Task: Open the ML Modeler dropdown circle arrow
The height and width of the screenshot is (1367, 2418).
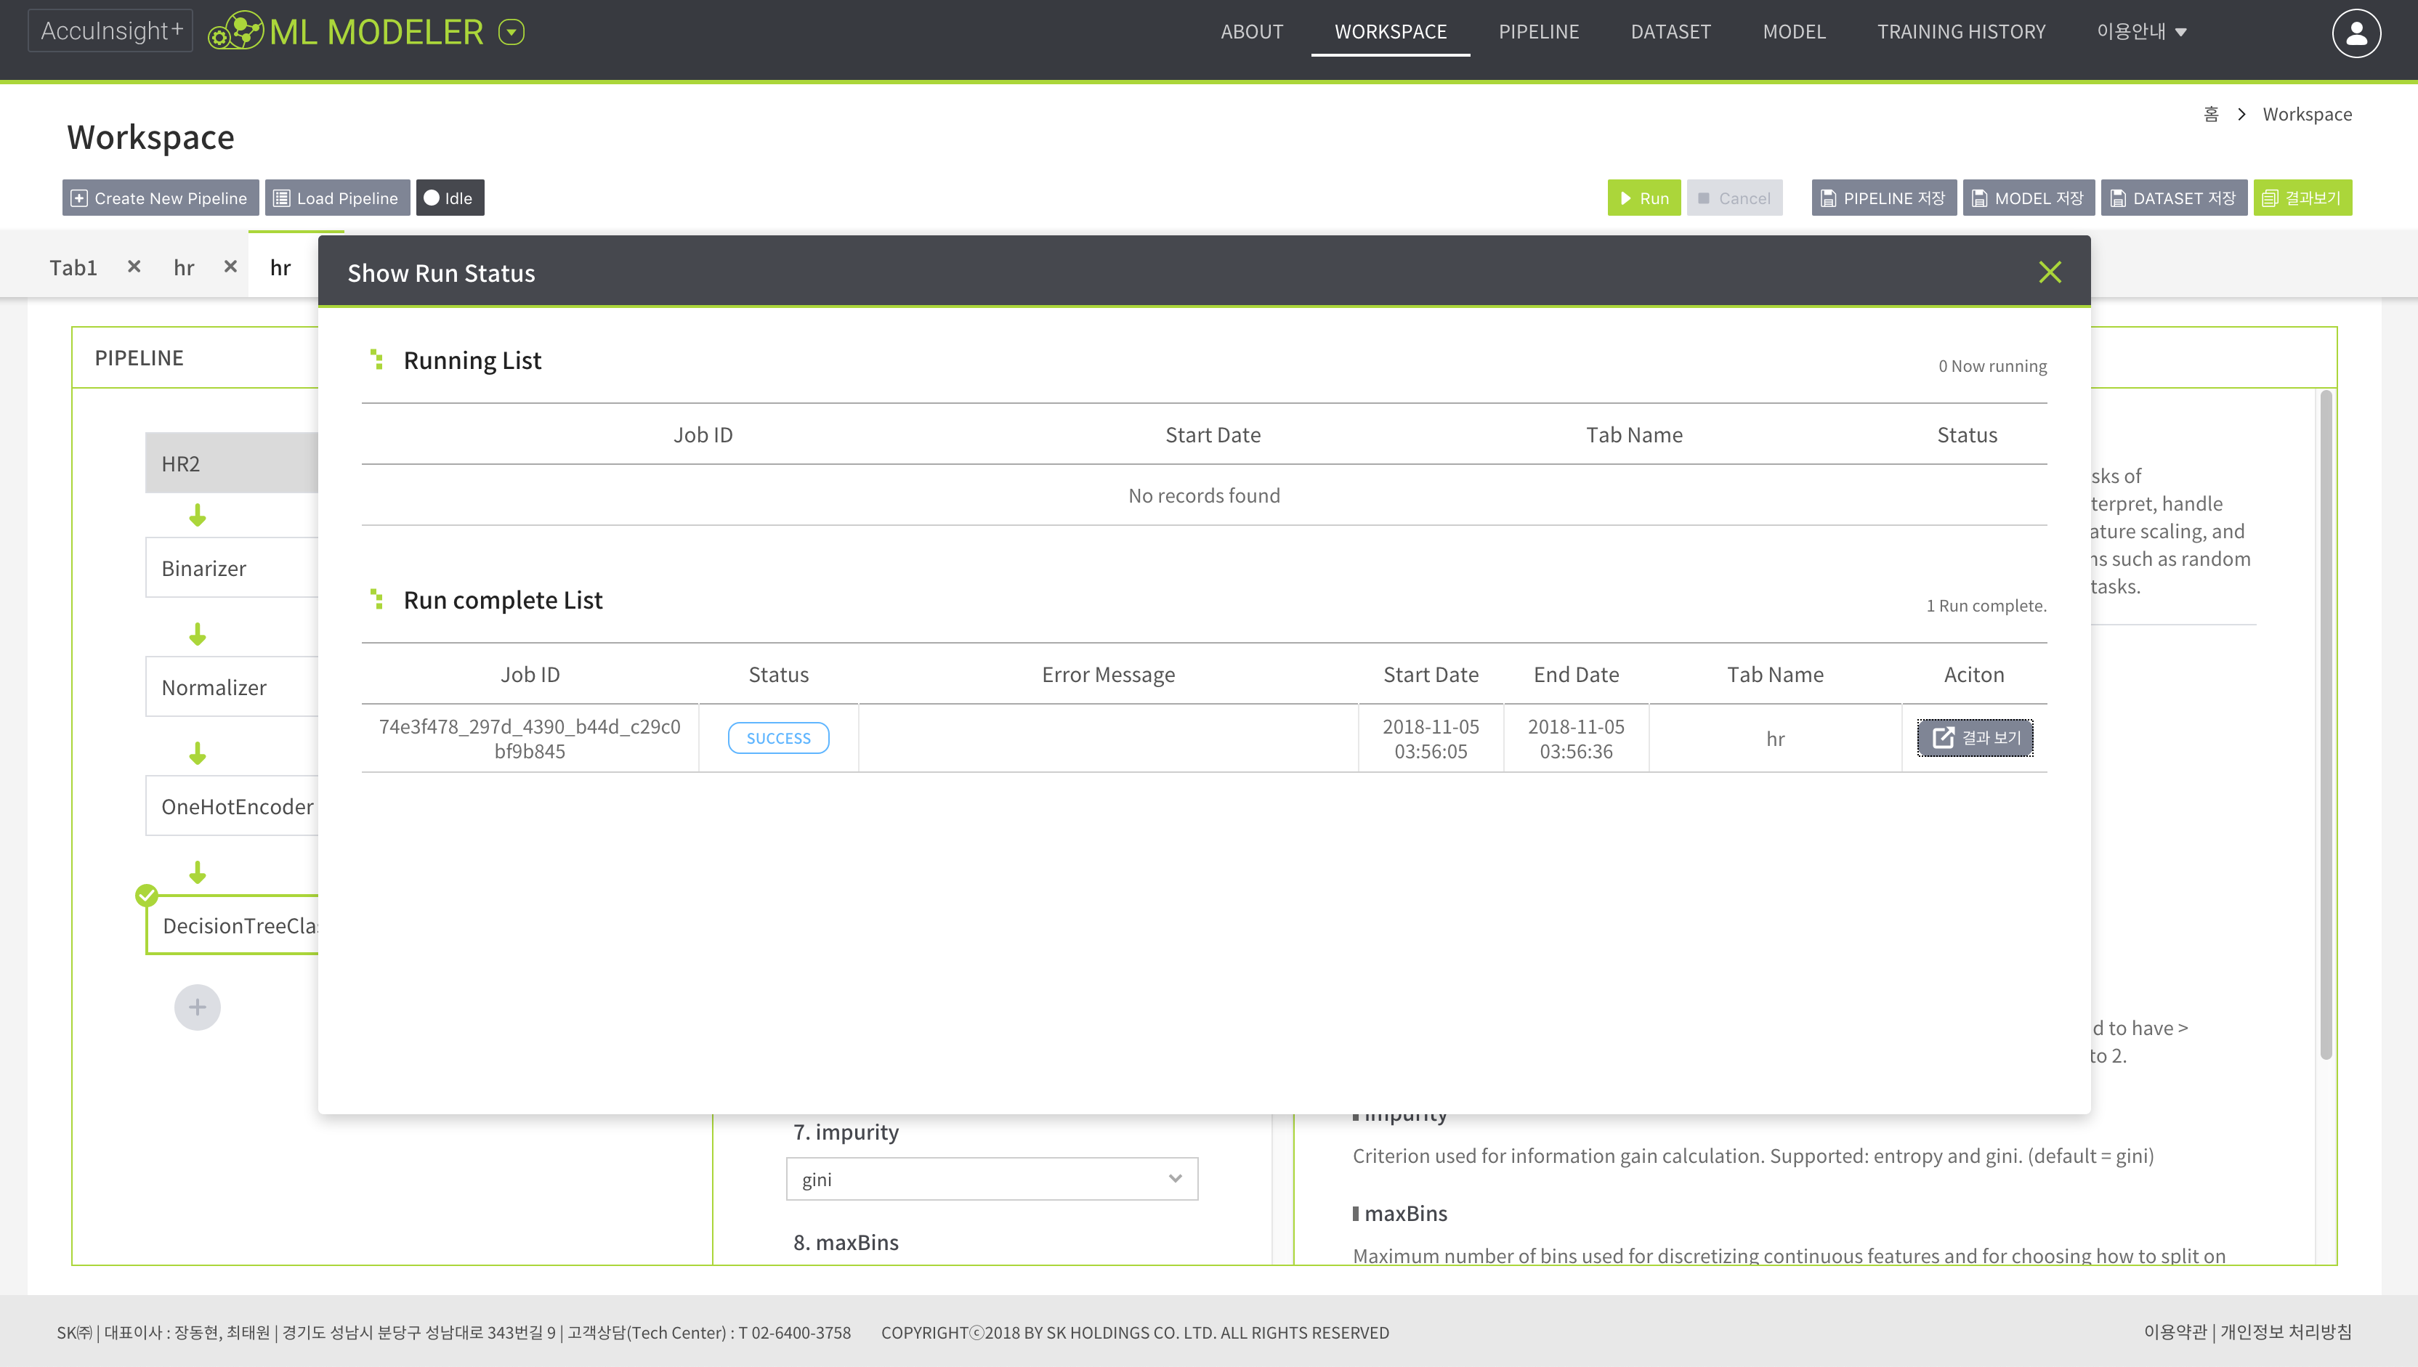Action: point(511,33)
